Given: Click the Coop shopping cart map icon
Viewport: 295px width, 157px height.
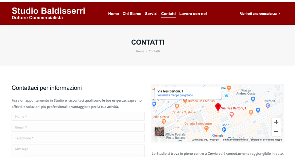Looking at the screenshot, I should [224, 129].
